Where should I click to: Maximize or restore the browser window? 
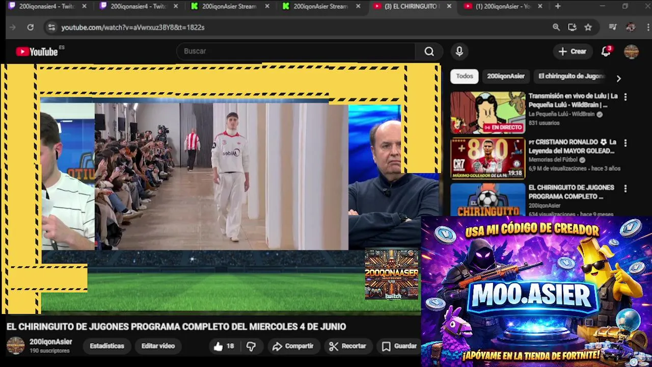tap(626, 6)
